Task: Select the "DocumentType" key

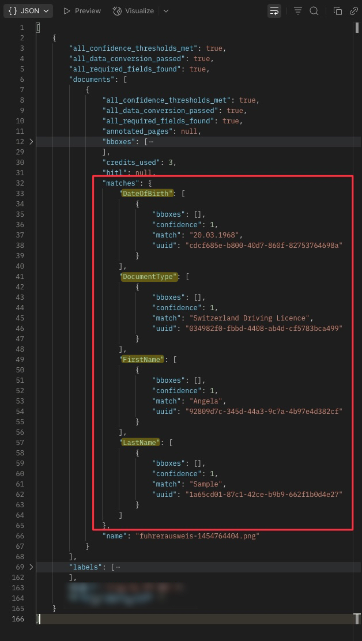Action: pyautogui.click(x=149, y=277)
